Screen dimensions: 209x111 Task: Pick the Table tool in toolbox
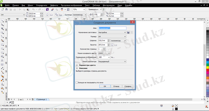(x=2, y=64)
